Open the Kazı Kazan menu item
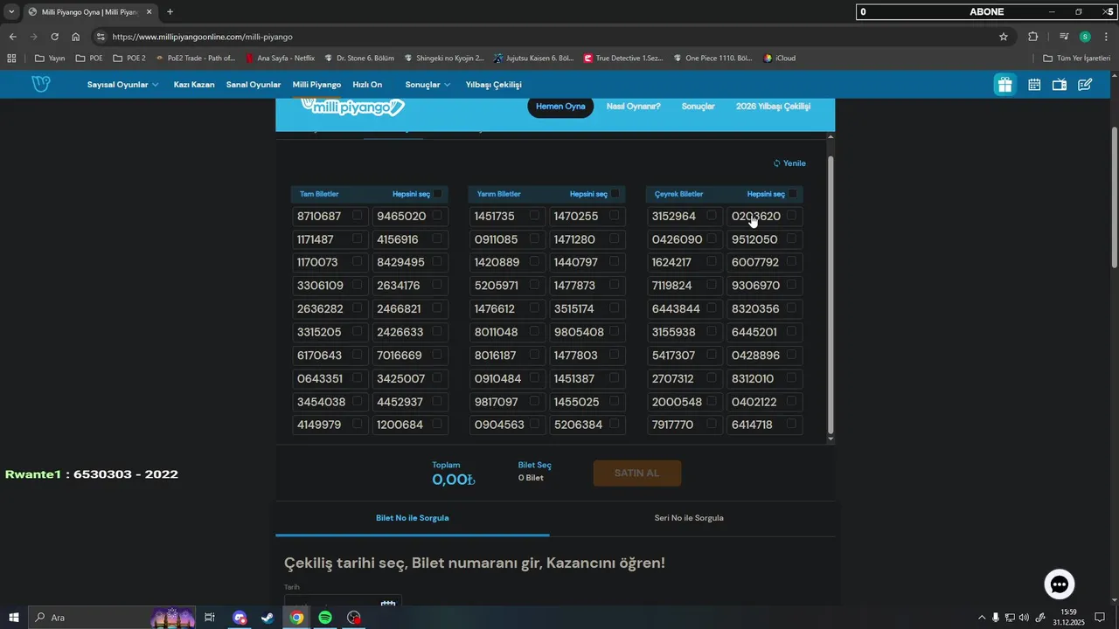This screenshot has width=1119, height=629. point(194,85)
